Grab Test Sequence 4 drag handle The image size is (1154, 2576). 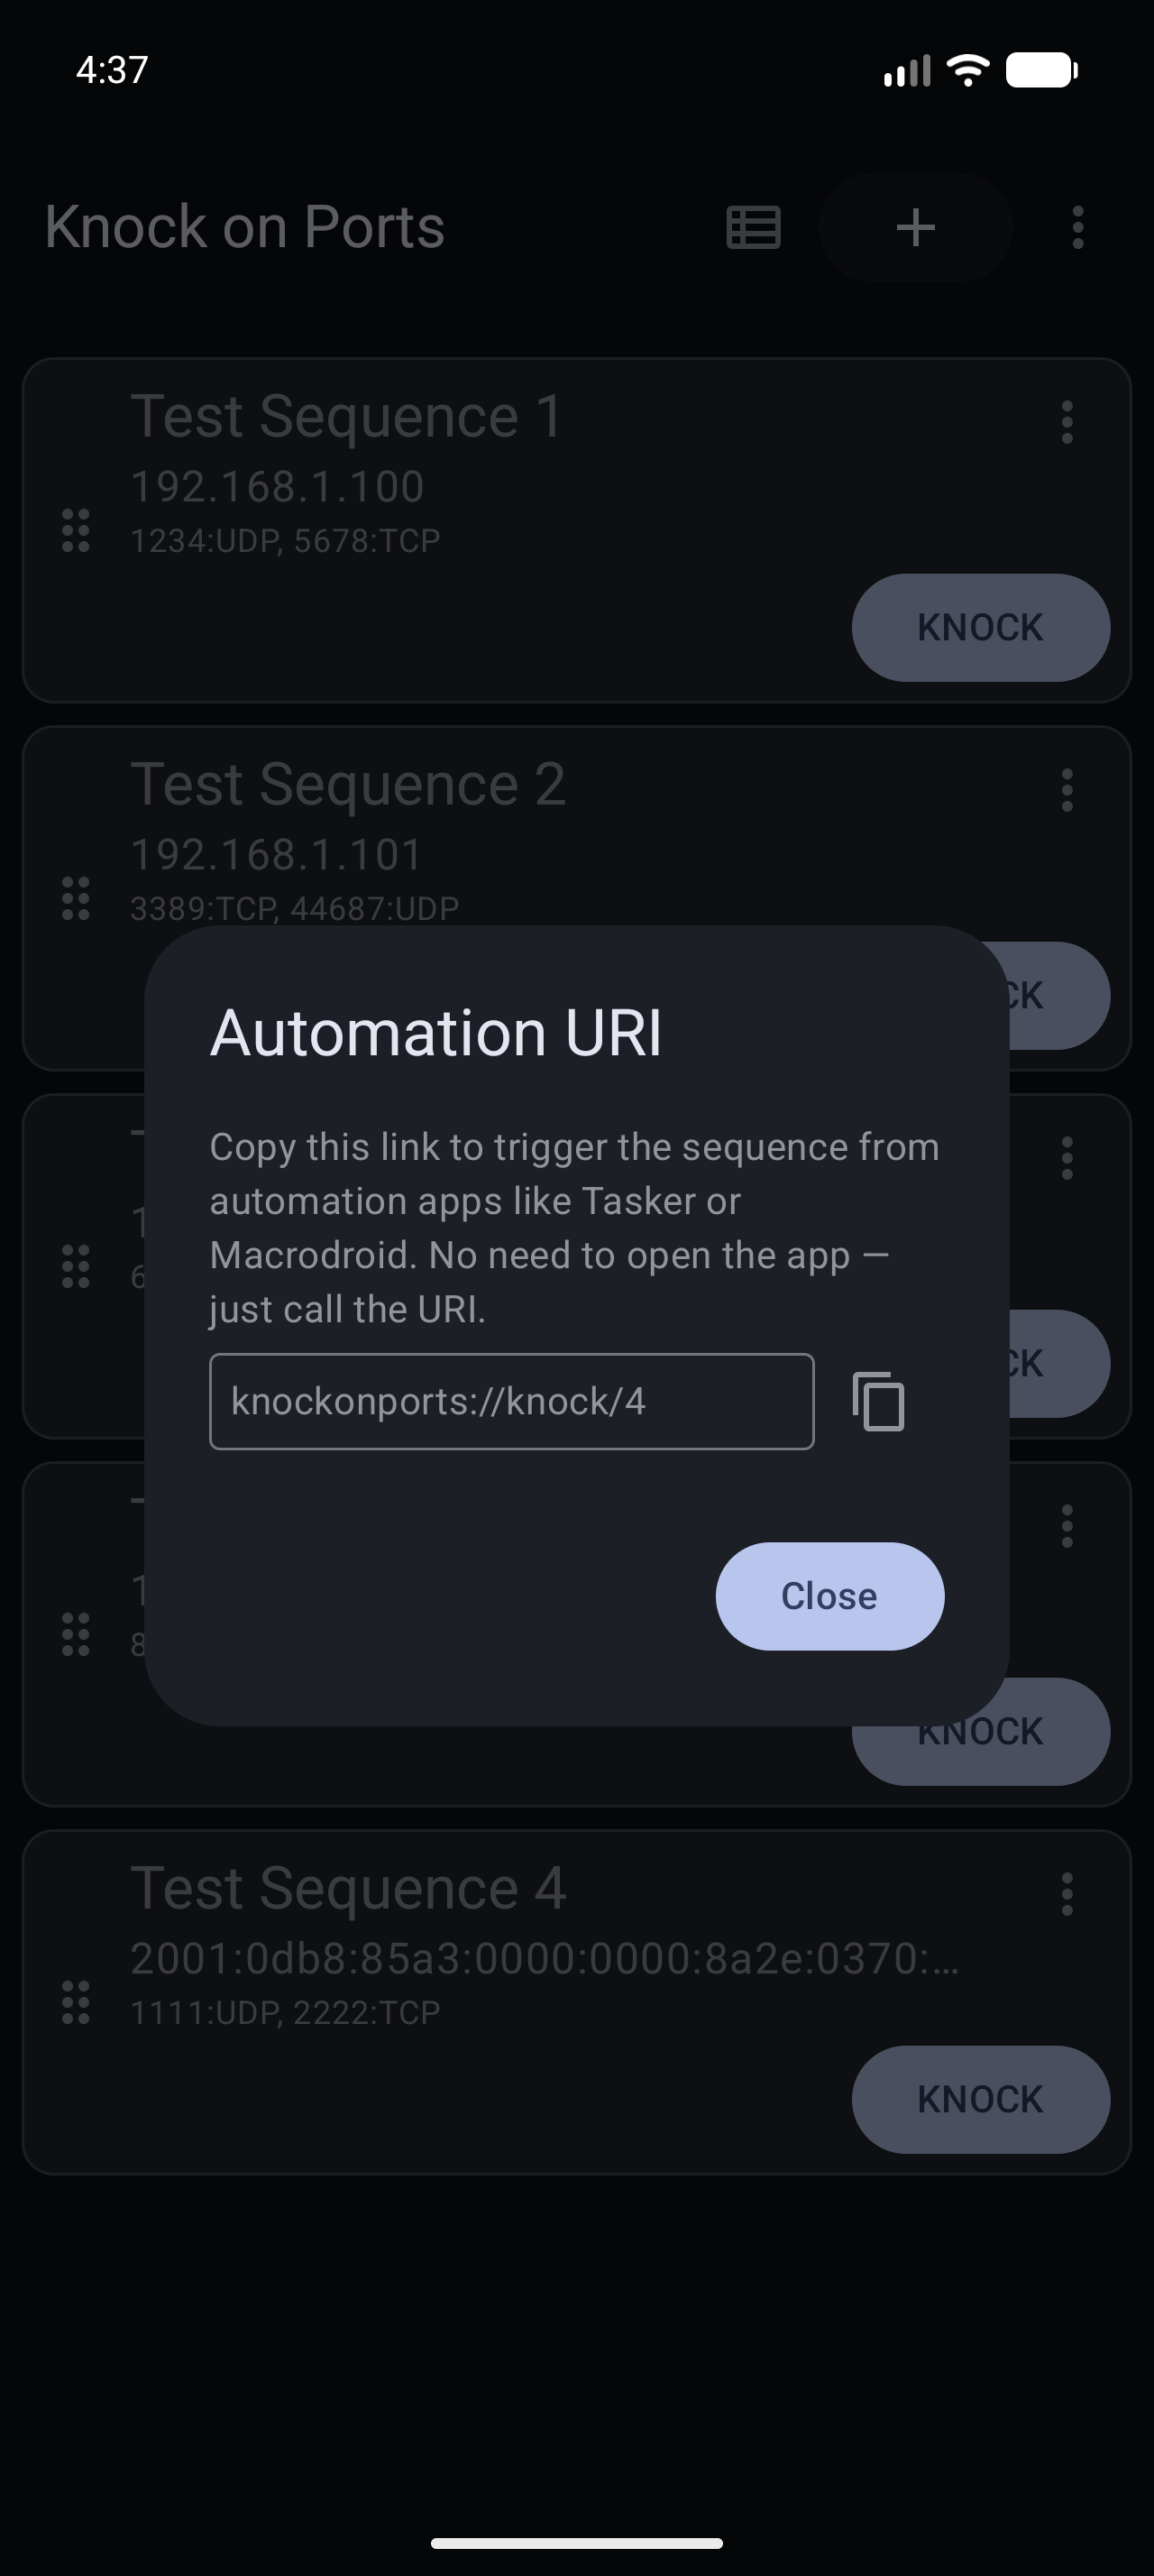76,2002
